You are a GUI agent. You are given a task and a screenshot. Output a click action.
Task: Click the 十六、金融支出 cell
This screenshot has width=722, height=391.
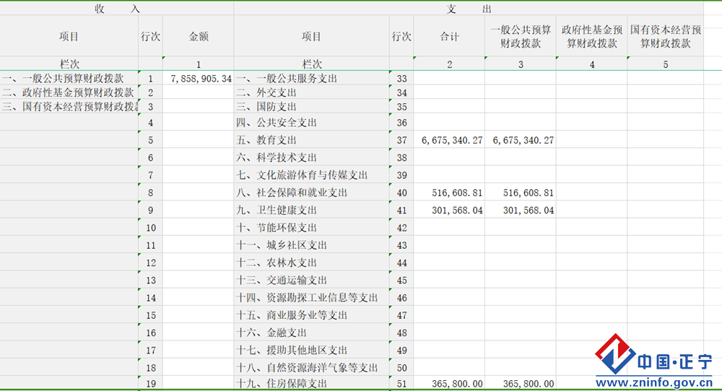click(311, 332)
